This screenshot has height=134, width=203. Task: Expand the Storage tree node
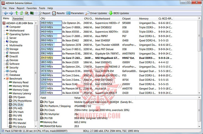tap(4, 49)
